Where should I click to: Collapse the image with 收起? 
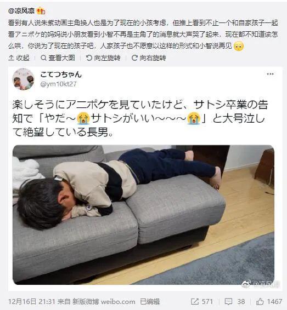19,58
